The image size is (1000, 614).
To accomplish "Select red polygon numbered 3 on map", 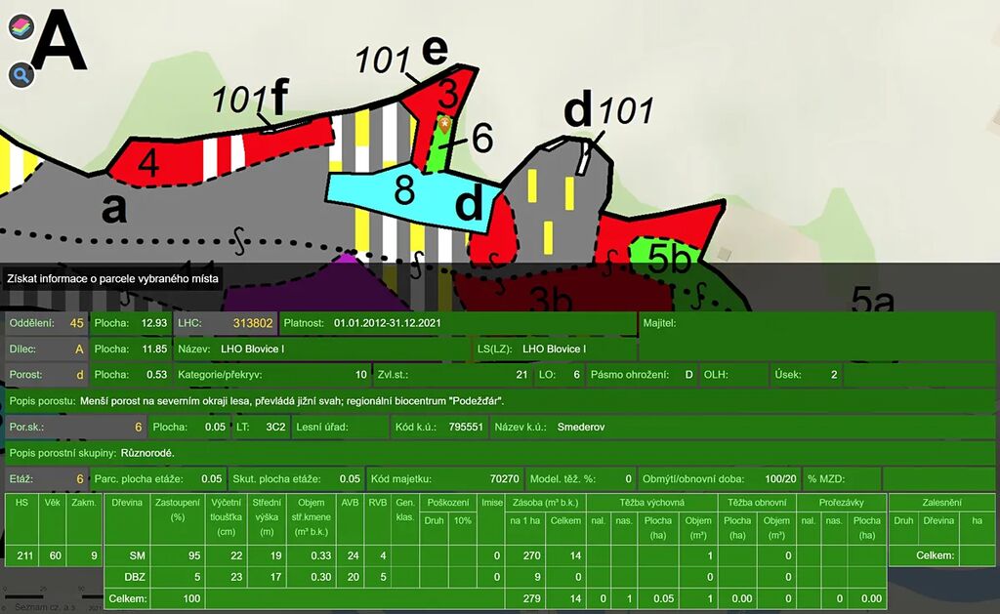I will click(x=447, y=95).
